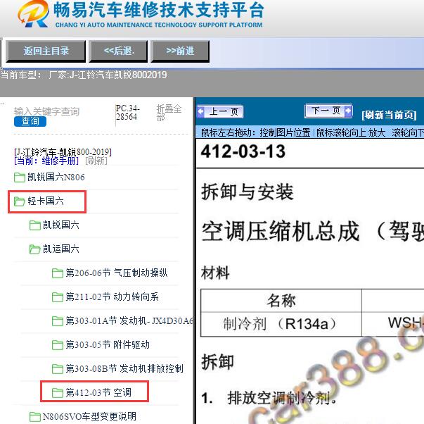Click the 制冷剂（R134a） table cell
The image size is (424, 424).
[281, 324]
